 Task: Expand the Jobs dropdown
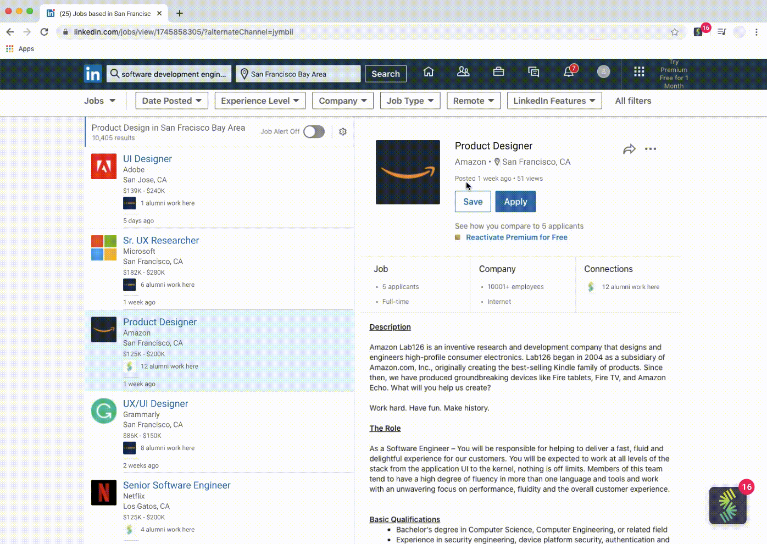(99, 101)
